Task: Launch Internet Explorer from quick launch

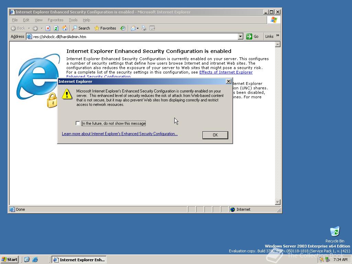Action: 35,260
